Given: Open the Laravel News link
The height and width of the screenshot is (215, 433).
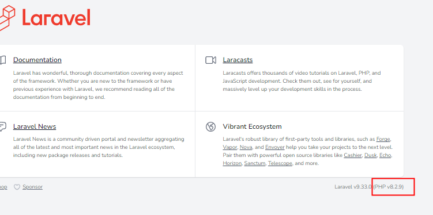Looking at the screenshot, I should tap(35, 126).
